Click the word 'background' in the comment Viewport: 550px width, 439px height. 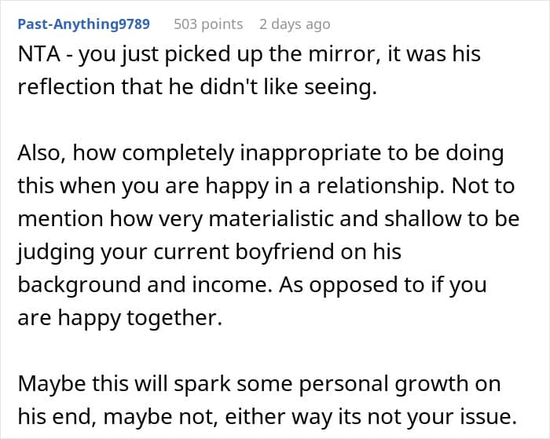75,284
